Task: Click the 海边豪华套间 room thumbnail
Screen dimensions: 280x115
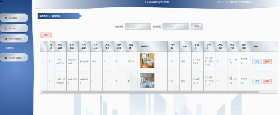Action: click(x=147, y=61)
